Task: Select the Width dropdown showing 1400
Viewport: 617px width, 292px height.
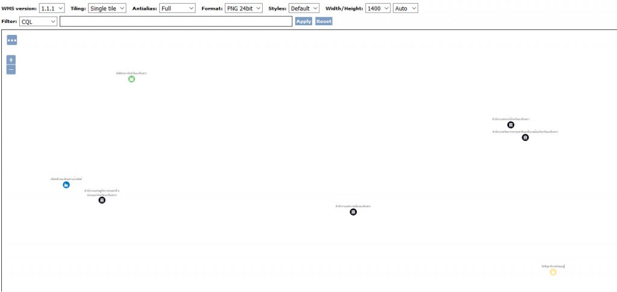Action: [x=378, y=8]
